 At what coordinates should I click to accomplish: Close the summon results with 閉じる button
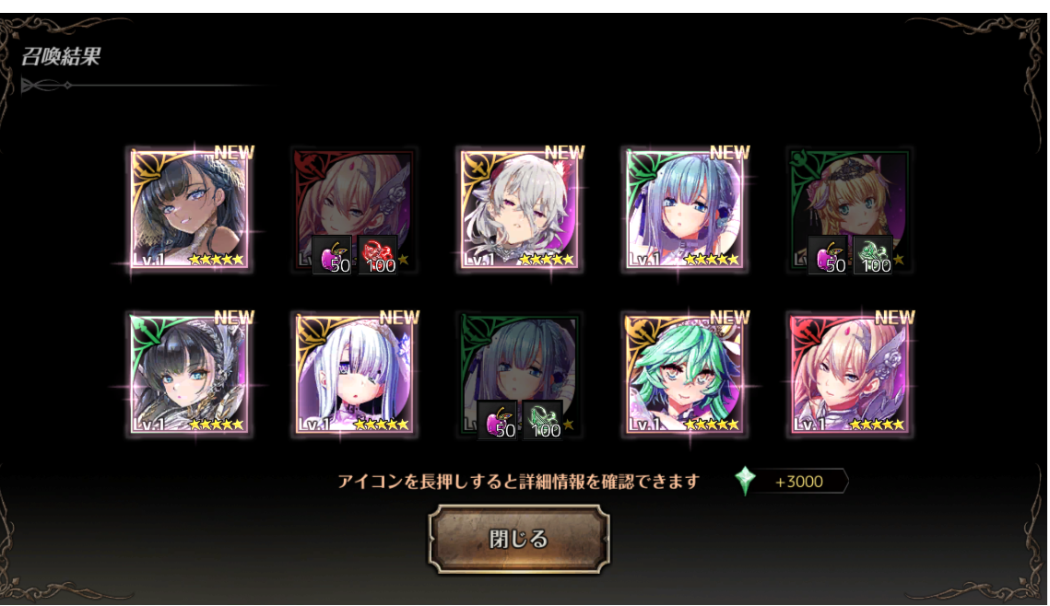519,539
